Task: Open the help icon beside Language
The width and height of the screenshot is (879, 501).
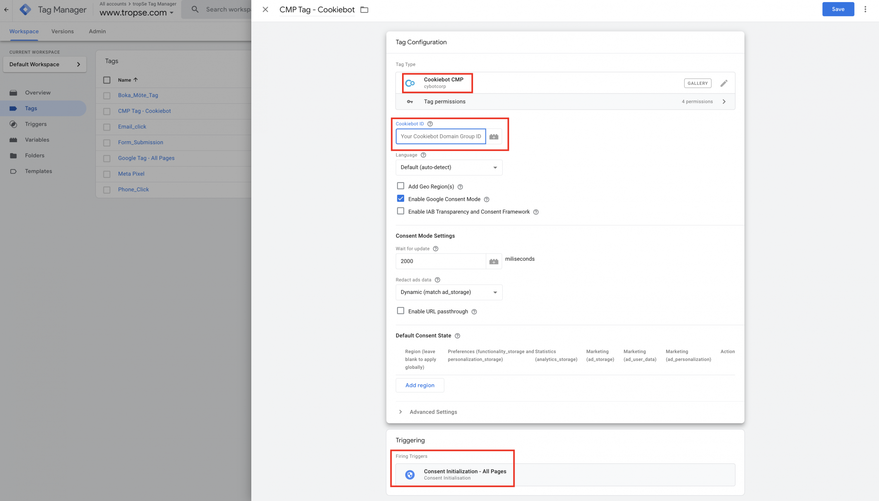Action: pos(423,155)
